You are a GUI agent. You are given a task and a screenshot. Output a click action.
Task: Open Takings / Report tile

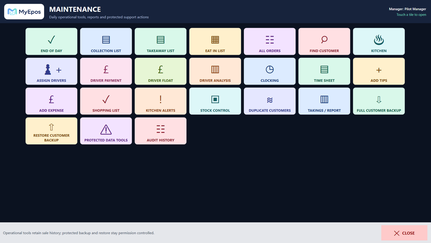click(x=324, y=101)
